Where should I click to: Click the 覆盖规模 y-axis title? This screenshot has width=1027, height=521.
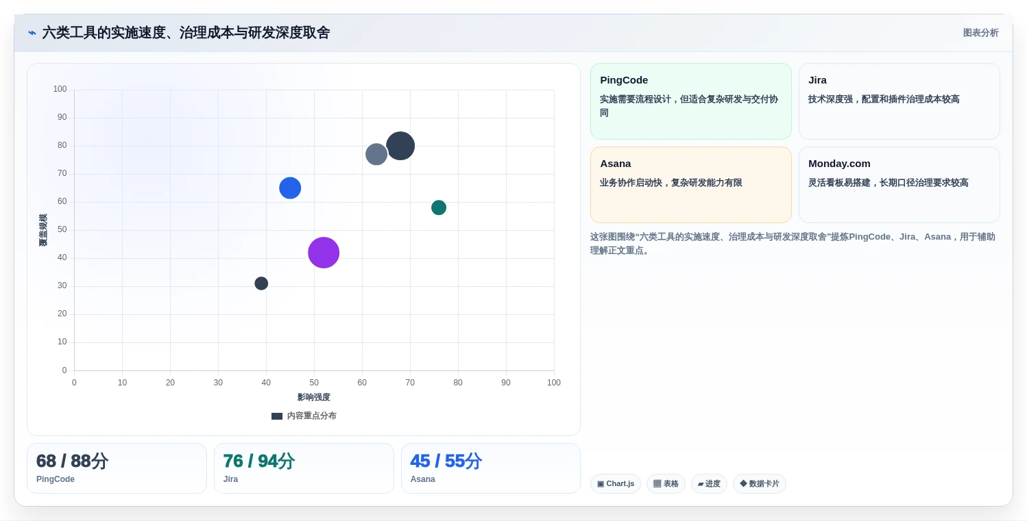[43, 230]
